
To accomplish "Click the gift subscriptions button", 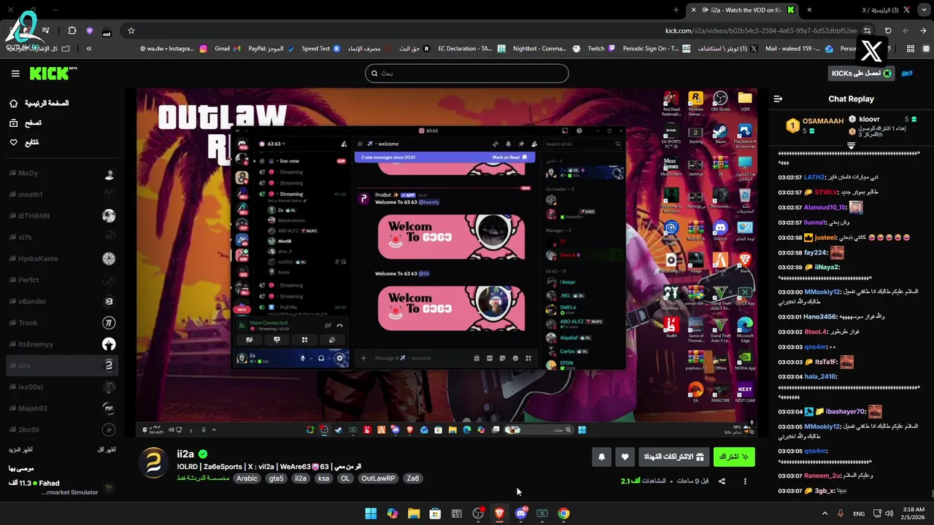I will [675, 457].
